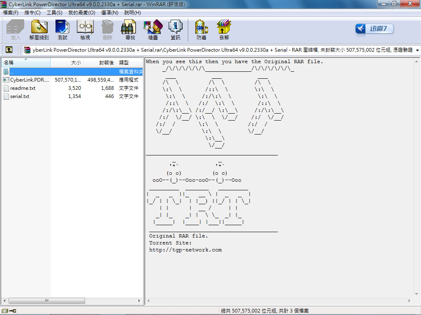Click the 'When you see this' comment line
This screenshot has width=421, height=315.
point(234,62)
